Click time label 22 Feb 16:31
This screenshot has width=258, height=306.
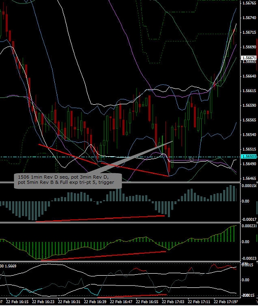pos(69,302)
